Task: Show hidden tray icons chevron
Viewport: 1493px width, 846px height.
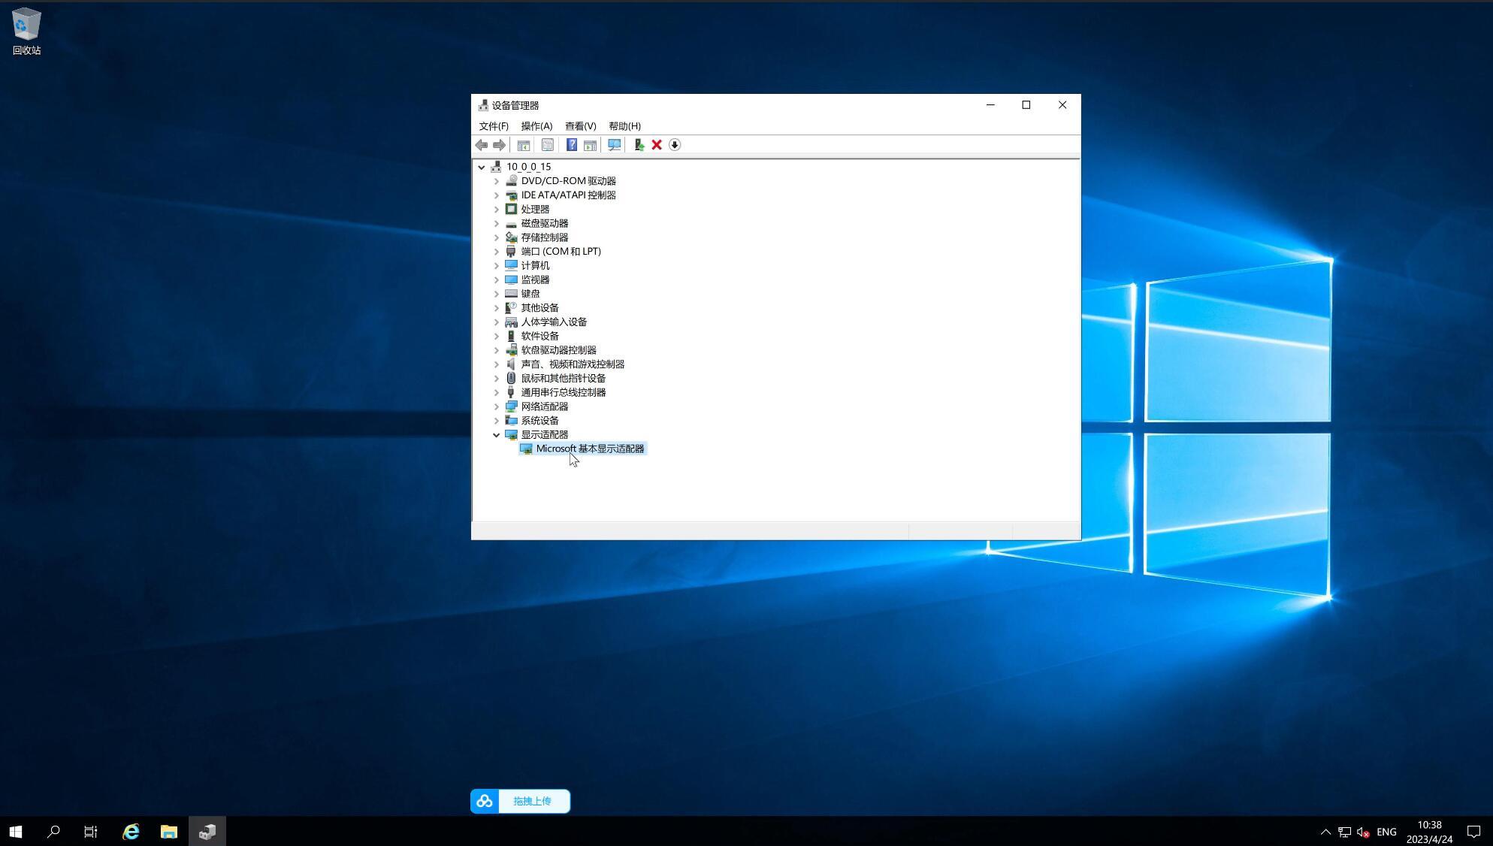Action: 1325,832
